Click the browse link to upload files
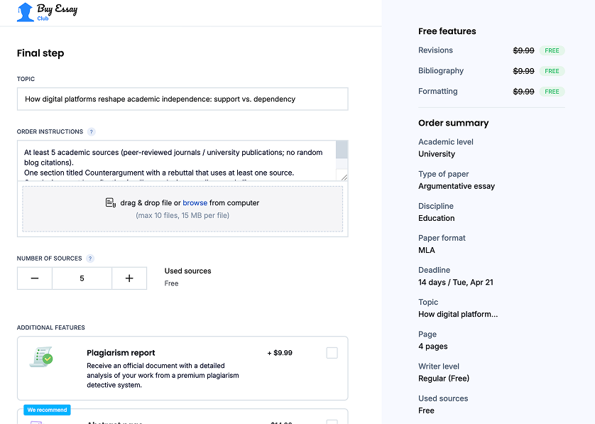595x424 pixels. click(x=195, y=203)
